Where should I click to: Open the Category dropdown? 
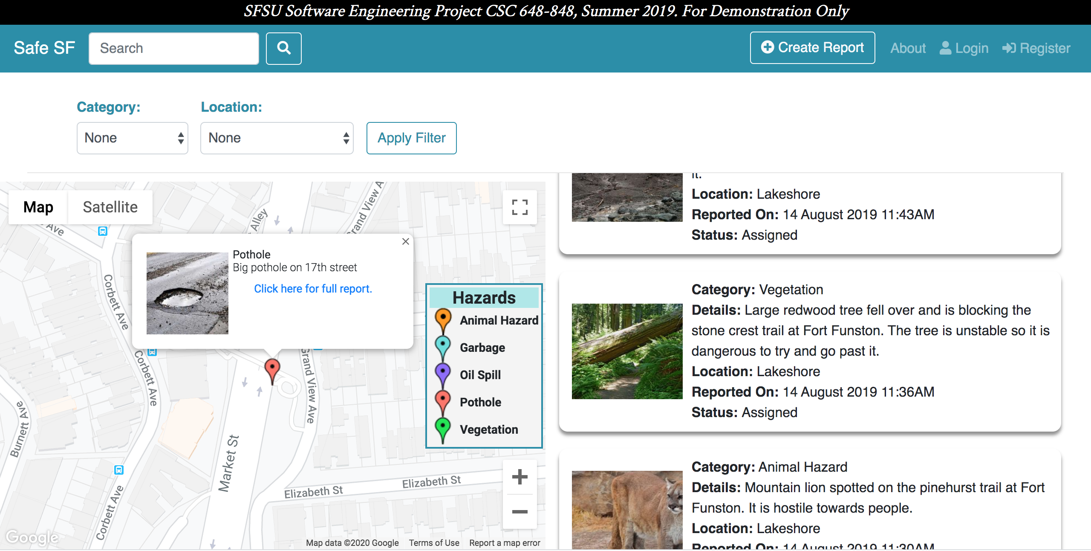pos(133,138)
